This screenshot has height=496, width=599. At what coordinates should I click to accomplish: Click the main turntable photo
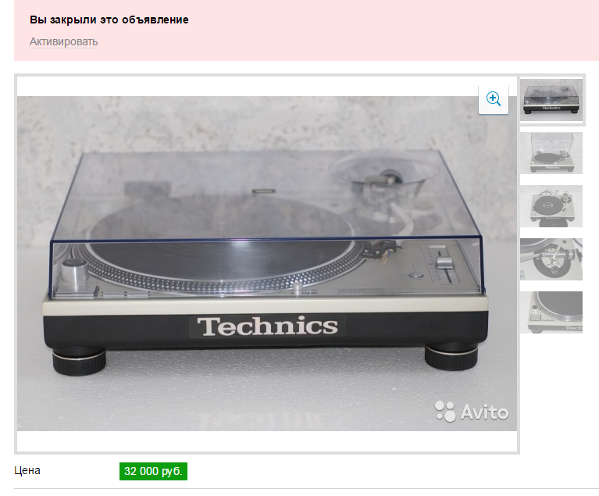[x=266, y=263]
